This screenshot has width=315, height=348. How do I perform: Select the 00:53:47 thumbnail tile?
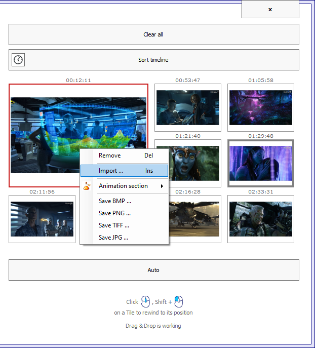point(188,107)
